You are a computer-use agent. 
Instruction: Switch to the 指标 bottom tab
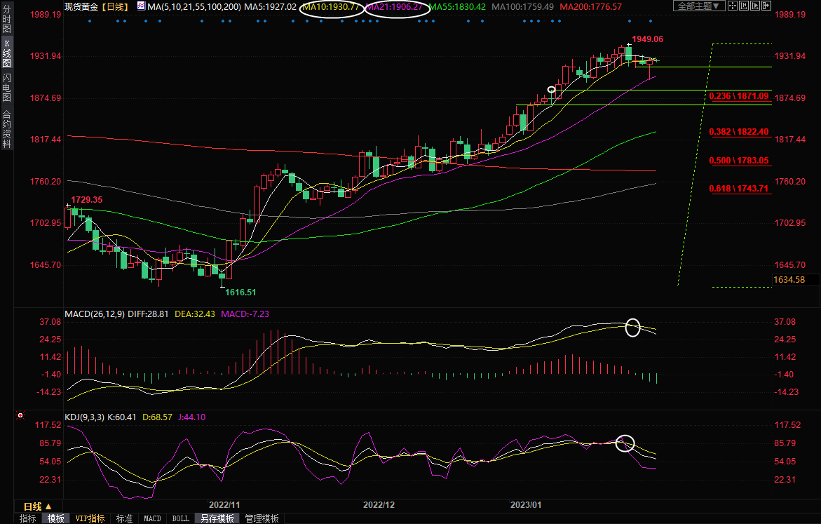point(28,519)
